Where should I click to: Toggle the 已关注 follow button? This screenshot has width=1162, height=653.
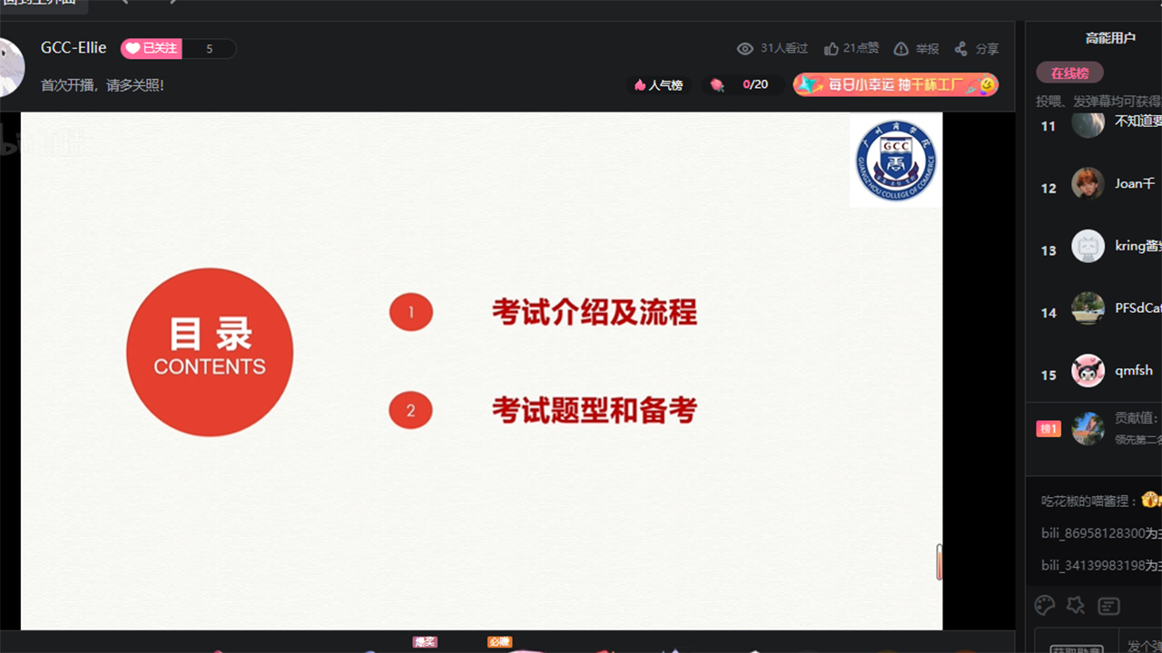[x=152, y=49]
